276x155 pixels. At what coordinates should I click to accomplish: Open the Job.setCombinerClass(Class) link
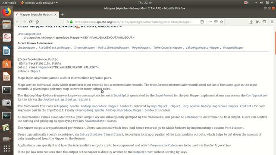pos(101,134)
